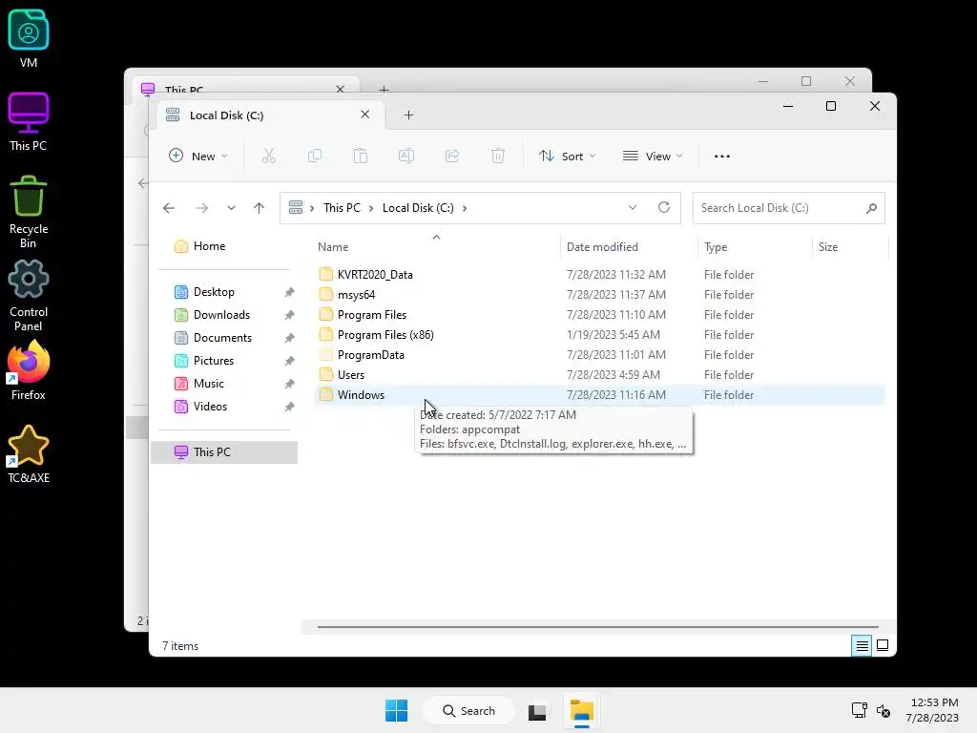Click the search magnifier icon in search box
The image size is (977, 733).
coord(871,208)
